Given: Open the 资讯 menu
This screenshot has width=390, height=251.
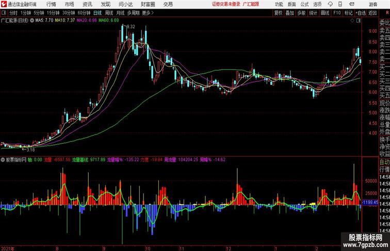Looking at the screenshot, I should click(87, 4).
